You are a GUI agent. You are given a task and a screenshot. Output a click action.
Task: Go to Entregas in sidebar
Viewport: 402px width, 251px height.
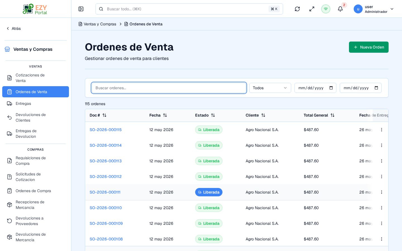(x=35, y=103)
